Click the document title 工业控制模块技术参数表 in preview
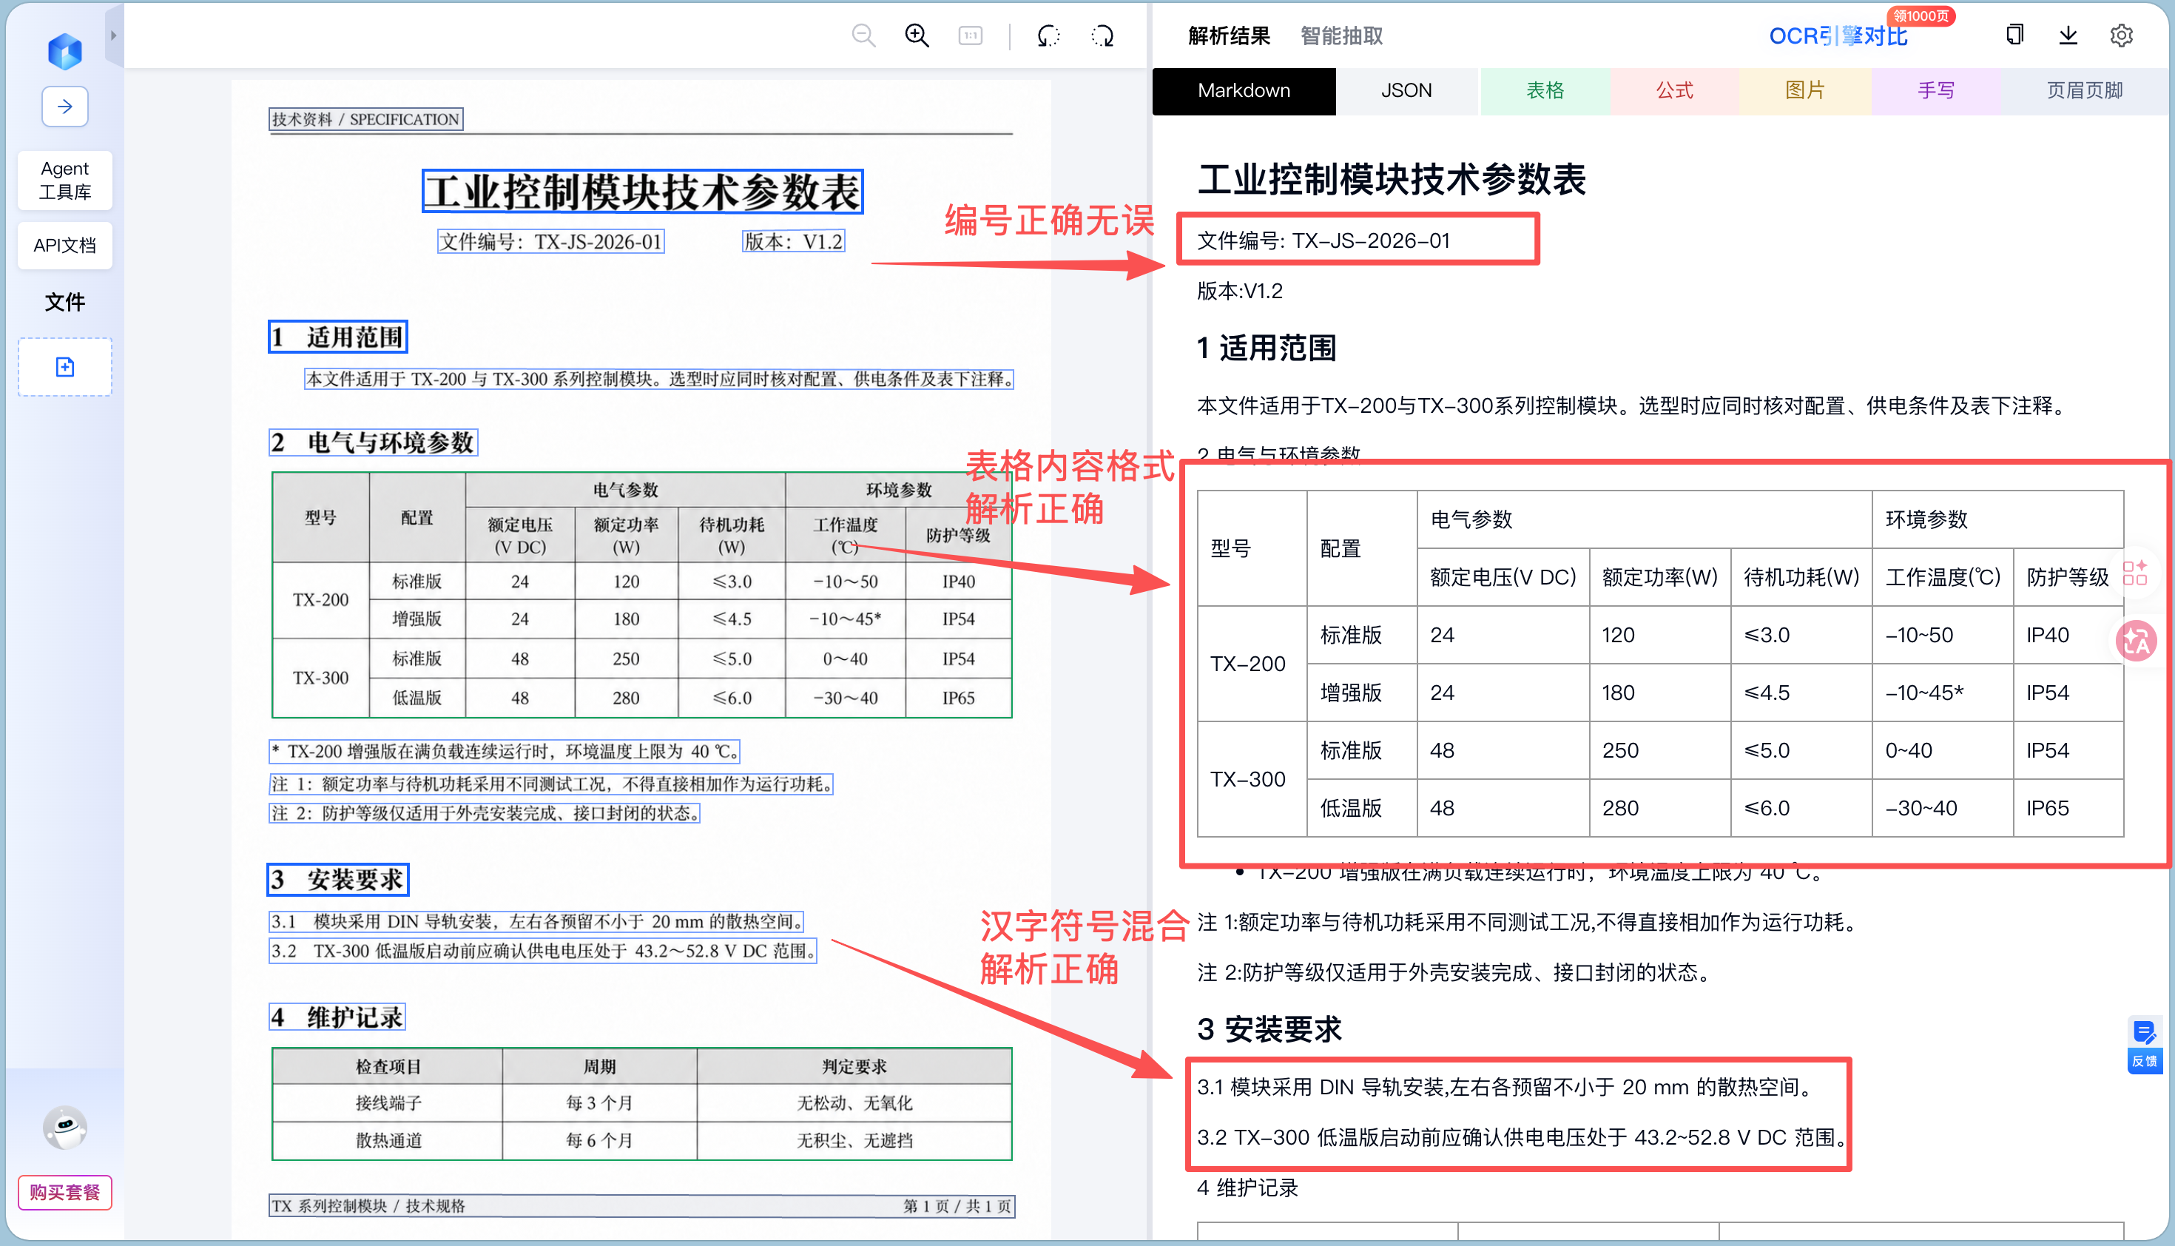 pos(643,192)
